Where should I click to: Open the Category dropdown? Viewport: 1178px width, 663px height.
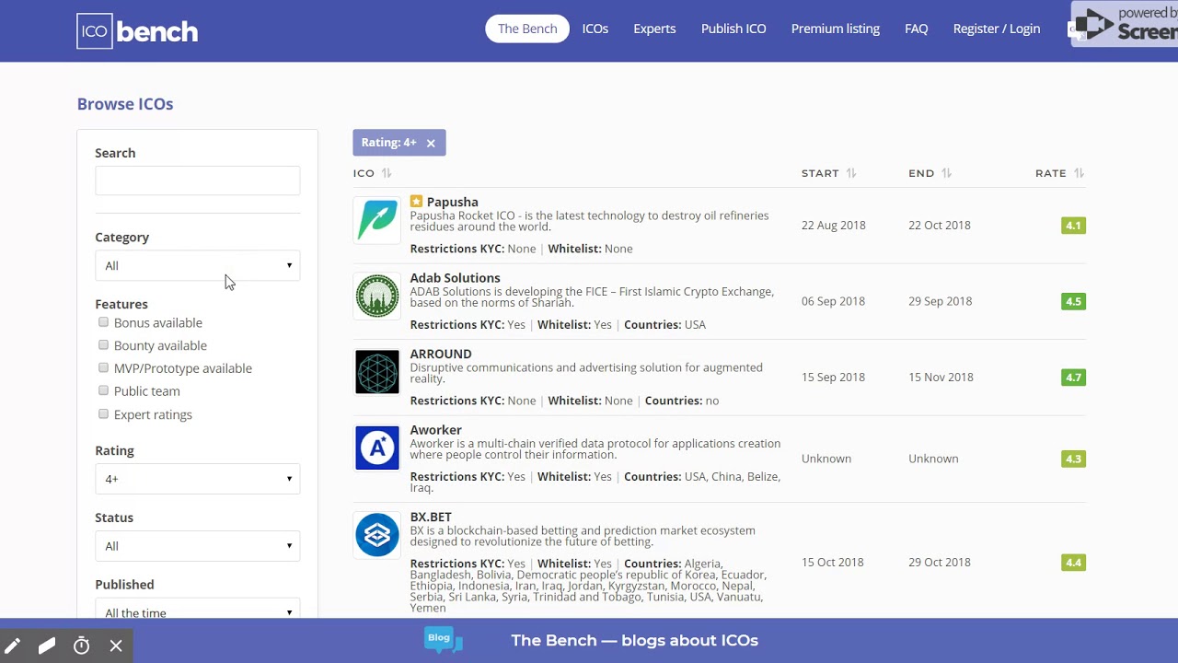pyautogui.click(x=198, y=265)
